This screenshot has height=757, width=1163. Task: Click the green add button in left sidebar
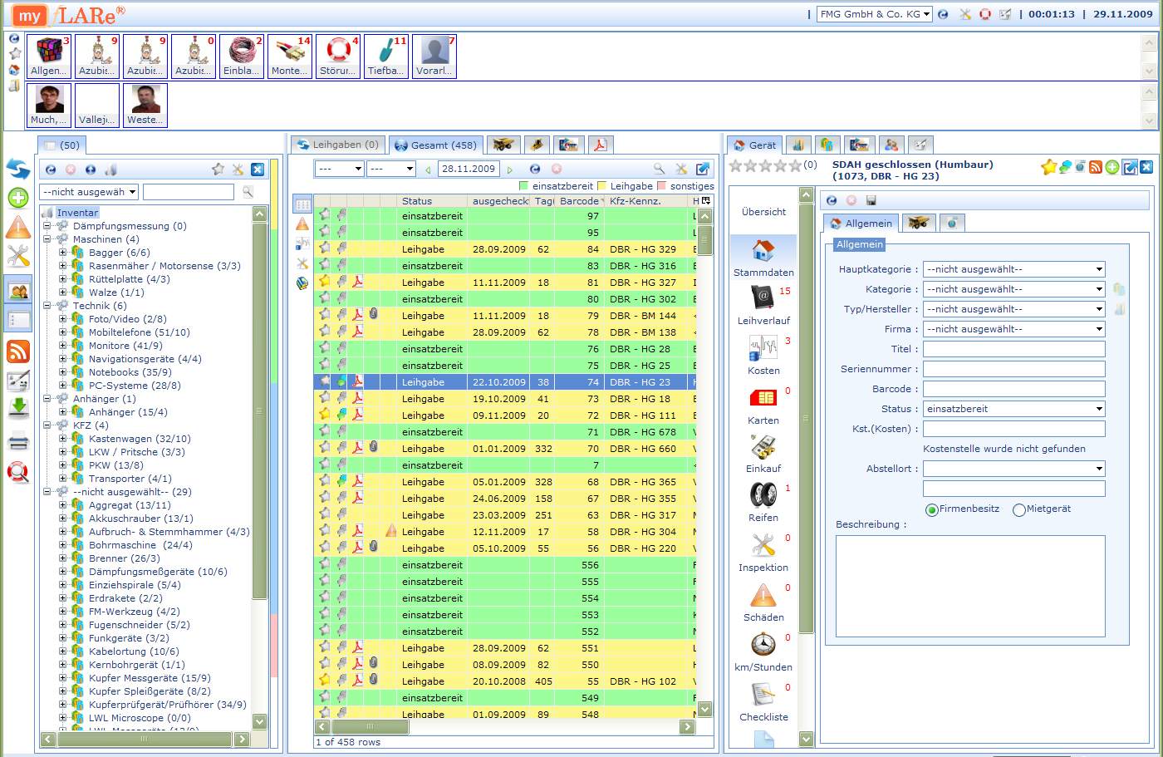point(18,198)
